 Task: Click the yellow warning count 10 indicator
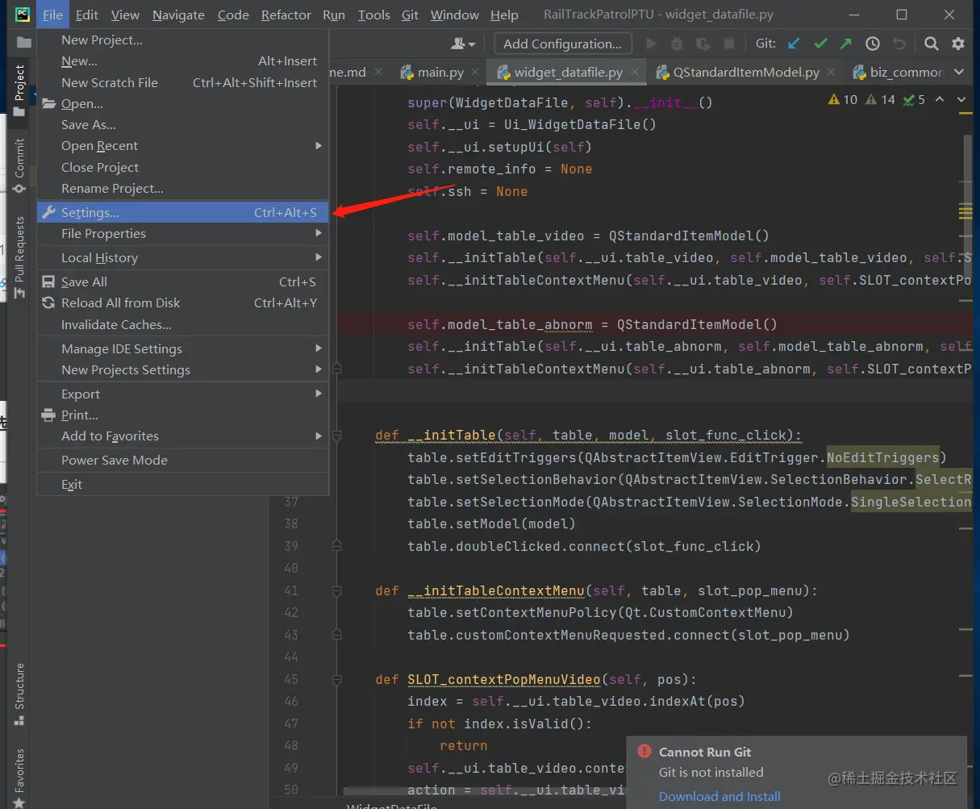click(x=843, y=100)
